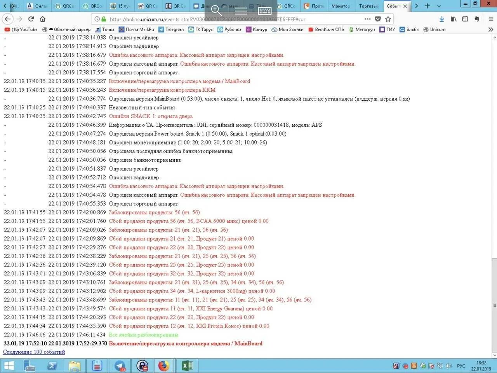Switch to the 15 луч tab
The image size is (497, 373).
click(121, 6)
